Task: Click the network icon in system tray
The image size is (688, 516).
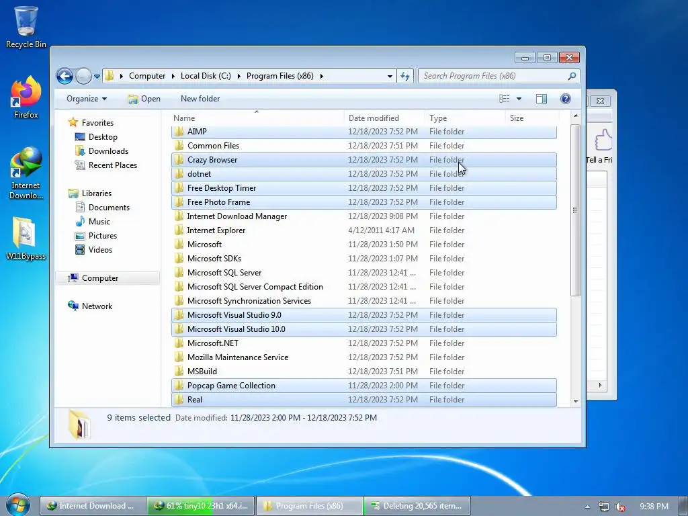Action: tap(604, 507)
